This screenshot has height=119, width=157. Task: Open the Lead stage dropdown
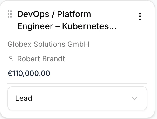tap(77, 98)
